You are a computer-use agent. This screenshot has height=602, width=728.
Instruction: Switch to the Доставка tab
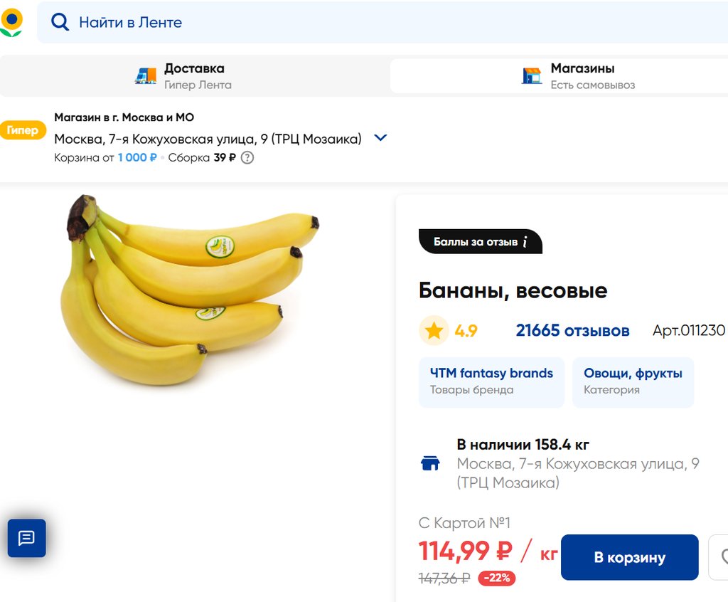pyautogui.click(x=194, y=76)
